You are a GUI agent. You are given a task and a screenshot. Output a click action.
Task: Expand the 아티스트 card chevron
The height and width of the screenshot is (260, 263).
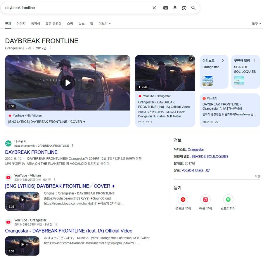point(223,60)
